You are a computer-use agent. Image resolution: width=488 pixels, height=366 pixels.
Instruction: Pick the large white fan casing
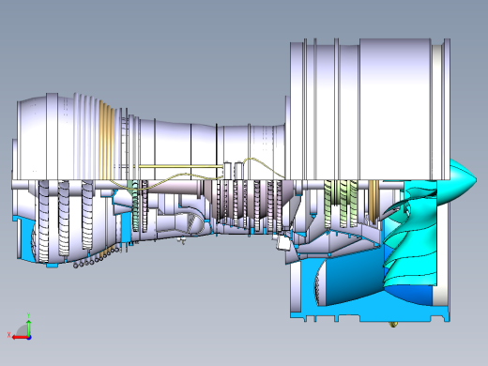tap(371, 110)
